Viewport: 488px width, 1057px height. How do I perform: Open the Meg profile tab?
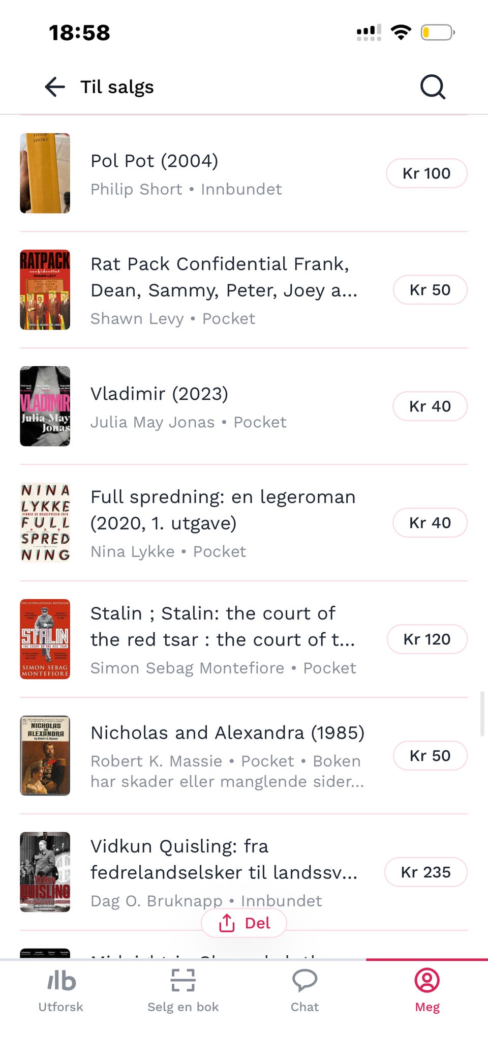point(427,991)
